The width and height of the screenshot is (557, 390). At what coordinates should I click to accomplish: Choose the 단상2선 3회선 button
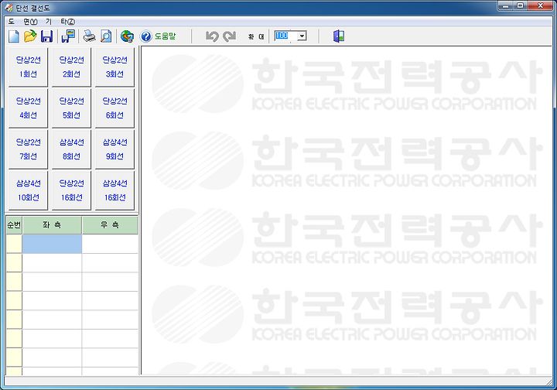(114, 67)
